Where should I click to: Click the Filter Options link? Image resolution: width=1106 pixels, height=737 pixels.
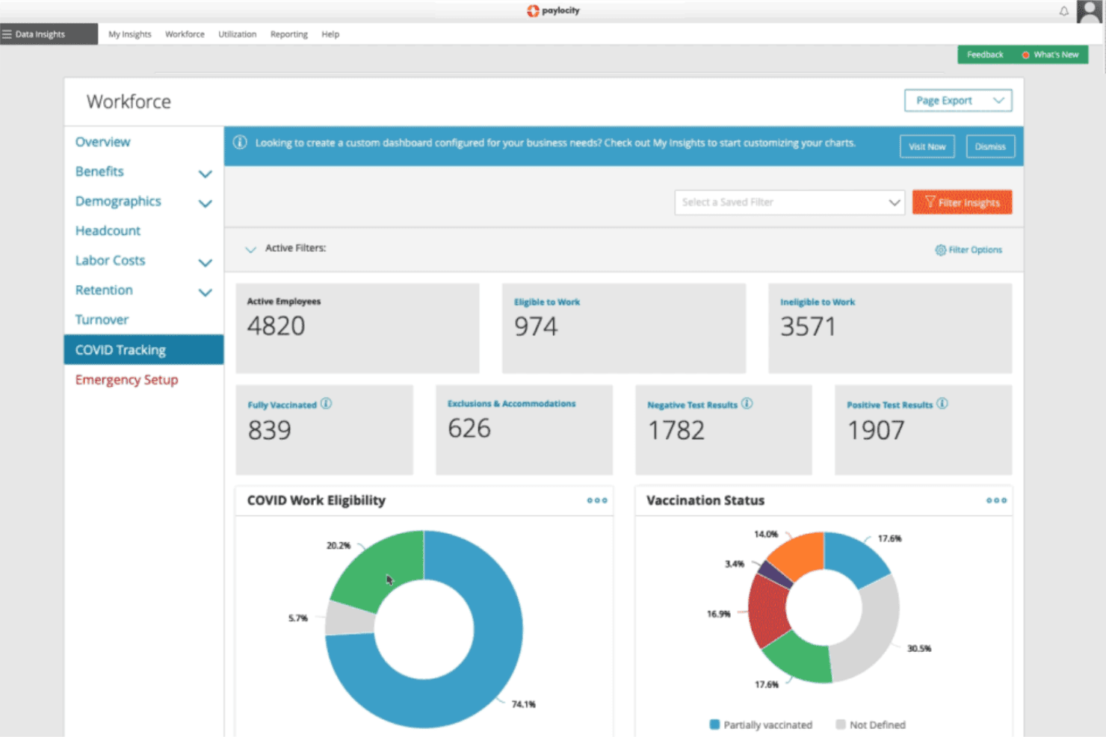point(975,250)
